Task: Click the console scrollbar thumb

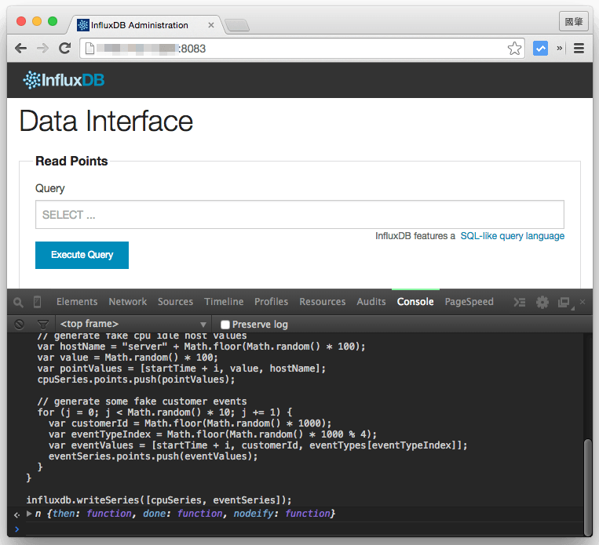Action: coord(587,487)
